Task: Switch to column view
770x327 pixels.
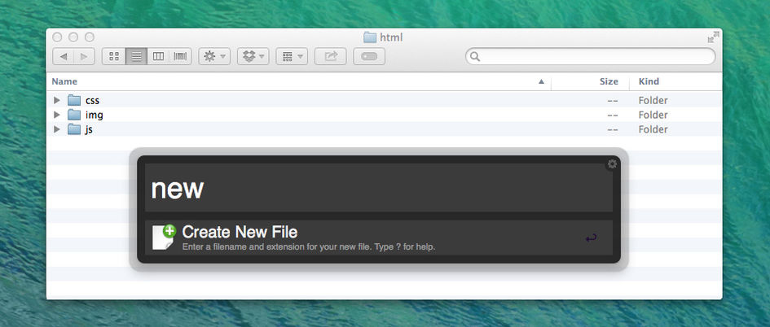Action: click(158, 56)
